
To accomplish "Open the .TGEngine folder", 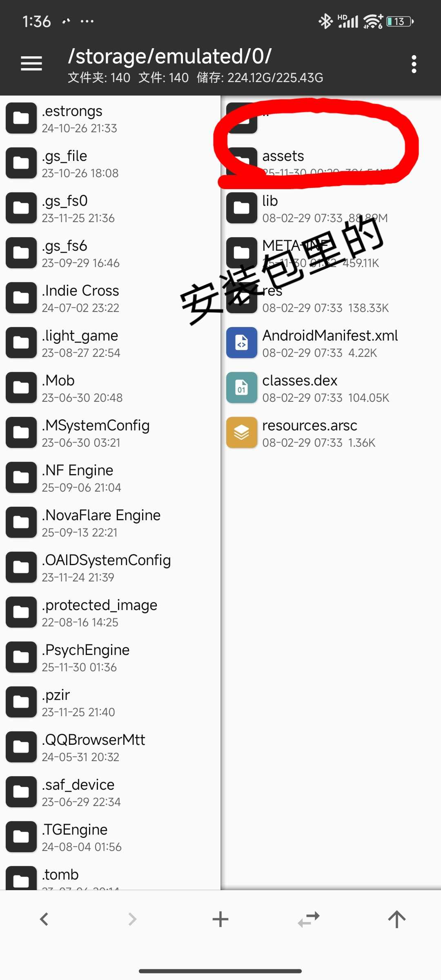I will (74, 837).
